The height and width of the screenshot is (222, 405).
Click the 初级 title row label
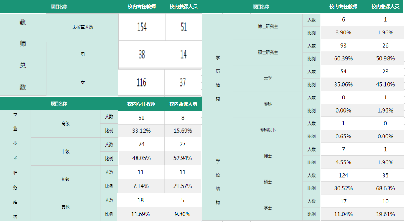65,179
